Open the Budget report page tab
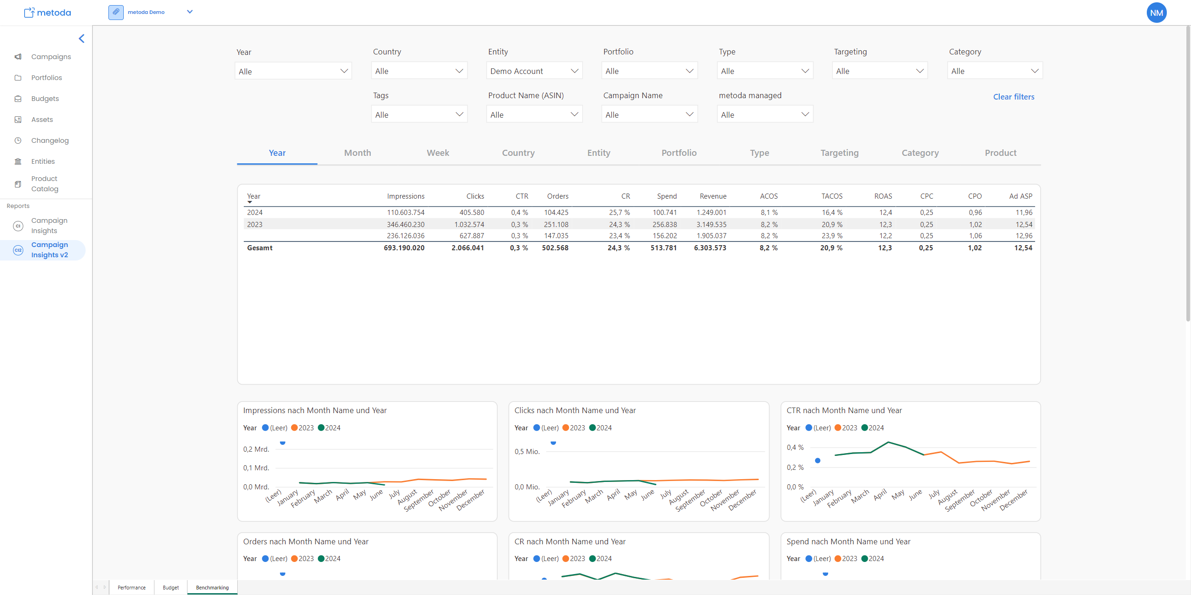This screenshot has width=1191, height=595. click(x=171, y=588)
